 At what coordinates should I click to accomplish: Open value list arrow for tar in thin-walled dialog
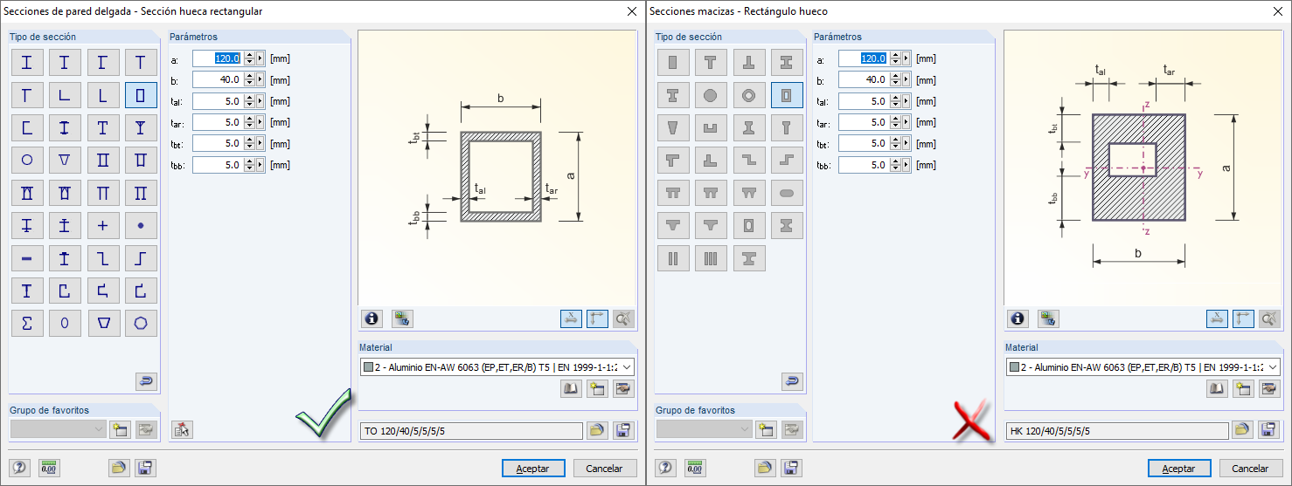[x=260, y=122]
